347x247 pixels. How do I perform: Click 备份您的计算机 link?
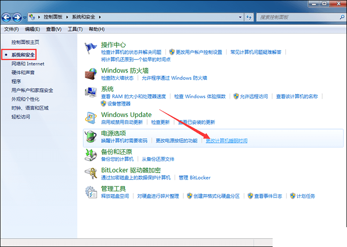coord(117,159)
